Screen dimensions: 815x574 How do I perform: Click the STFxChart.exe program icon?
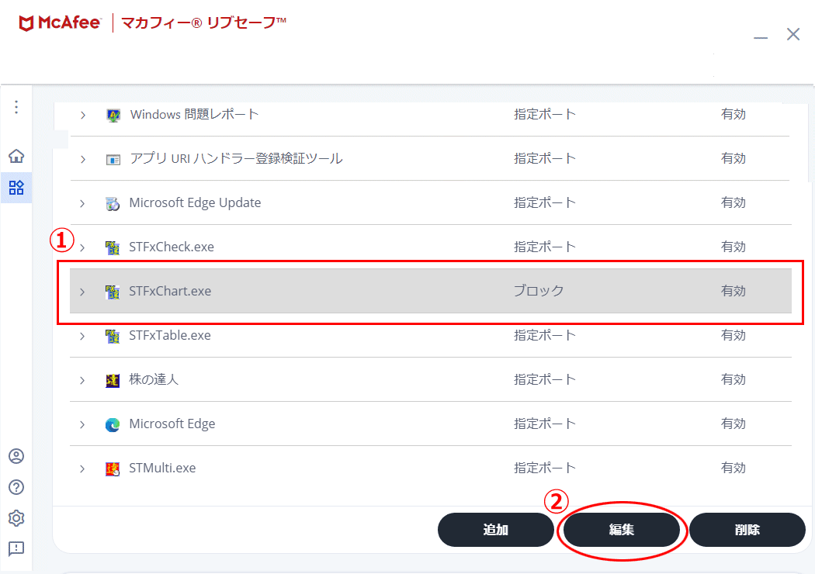point(113,292)
